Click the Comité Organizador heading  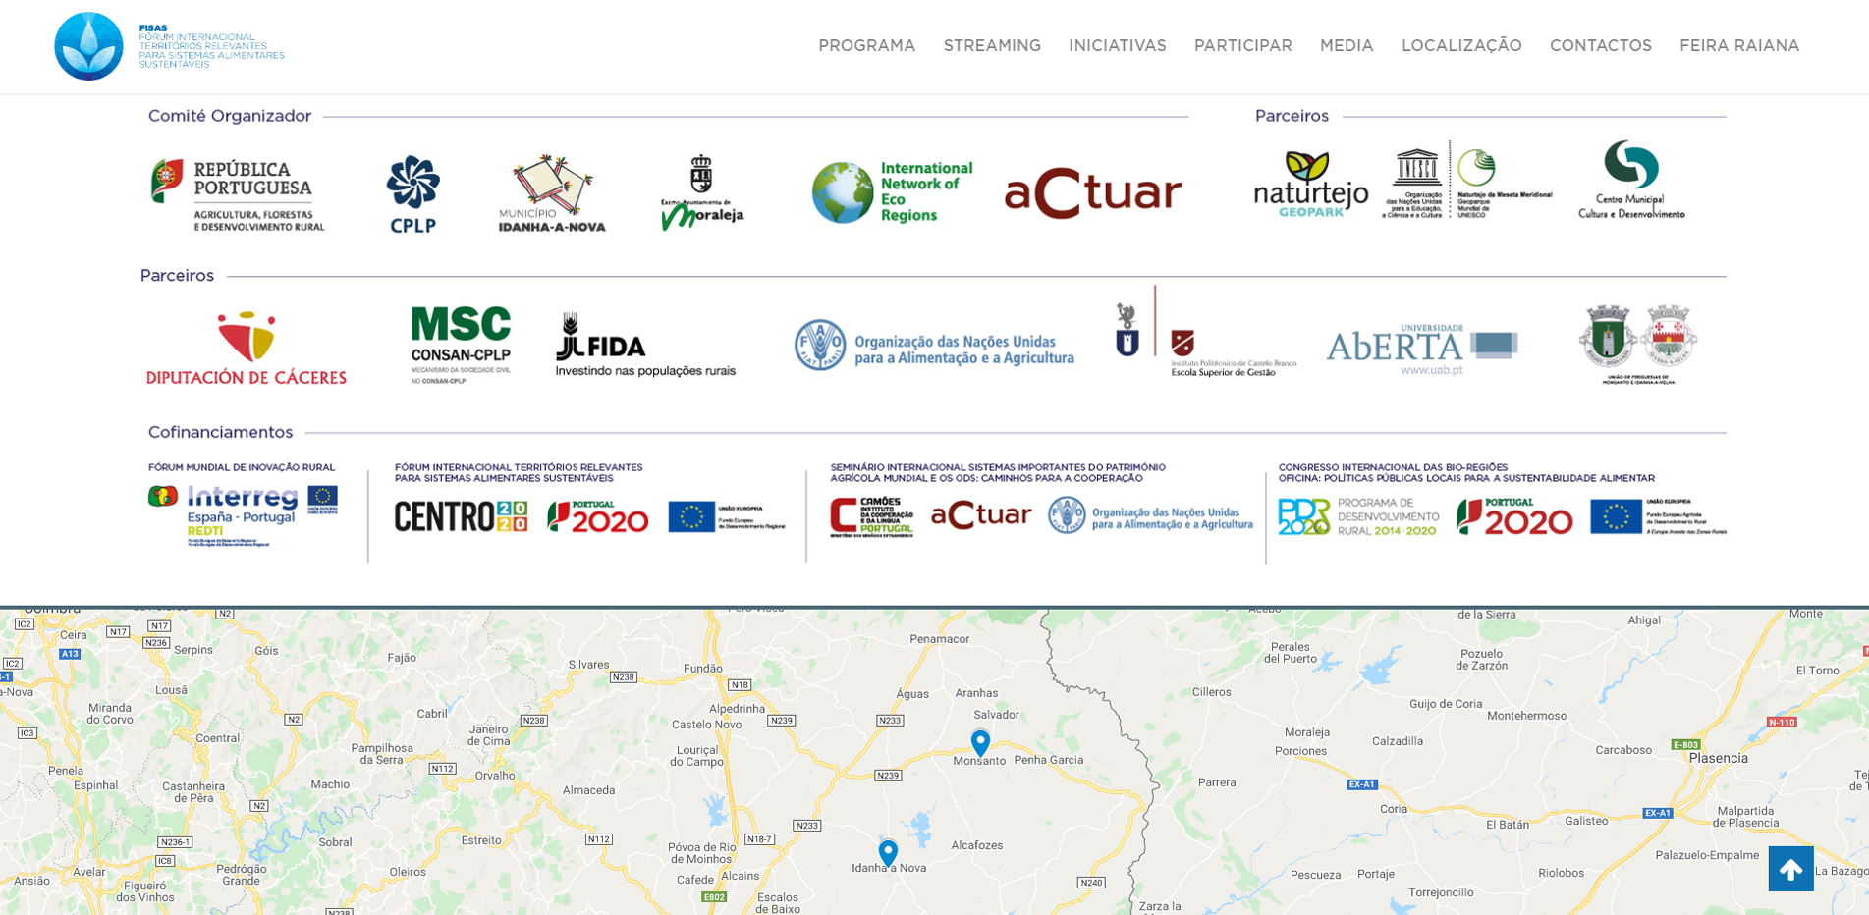[230, 116]
